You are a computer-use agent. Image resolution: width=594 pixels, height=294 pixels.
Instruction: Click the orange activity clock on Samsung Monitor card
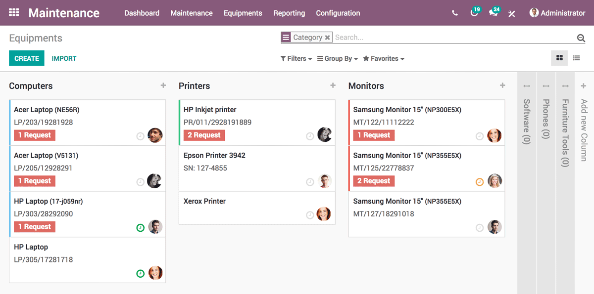coord(480,182)
